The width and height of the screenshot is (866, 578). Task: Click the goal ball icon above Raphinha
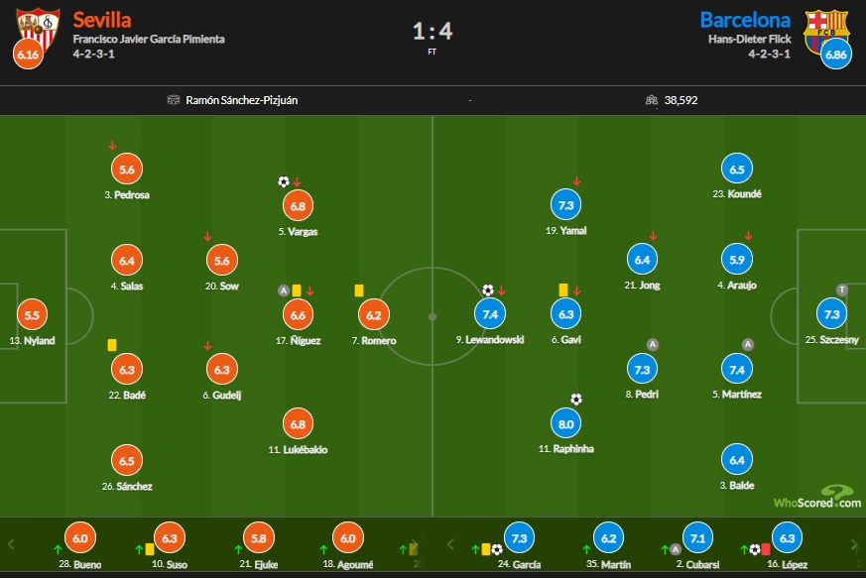point(576,400)
